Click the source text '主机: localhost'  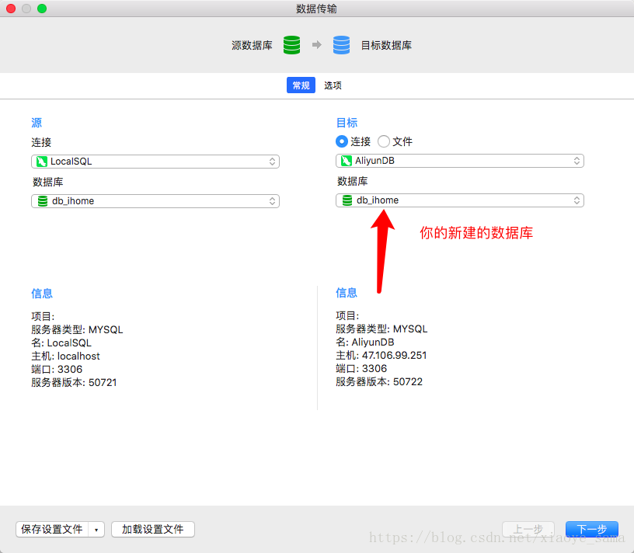[x=65, y=356]
